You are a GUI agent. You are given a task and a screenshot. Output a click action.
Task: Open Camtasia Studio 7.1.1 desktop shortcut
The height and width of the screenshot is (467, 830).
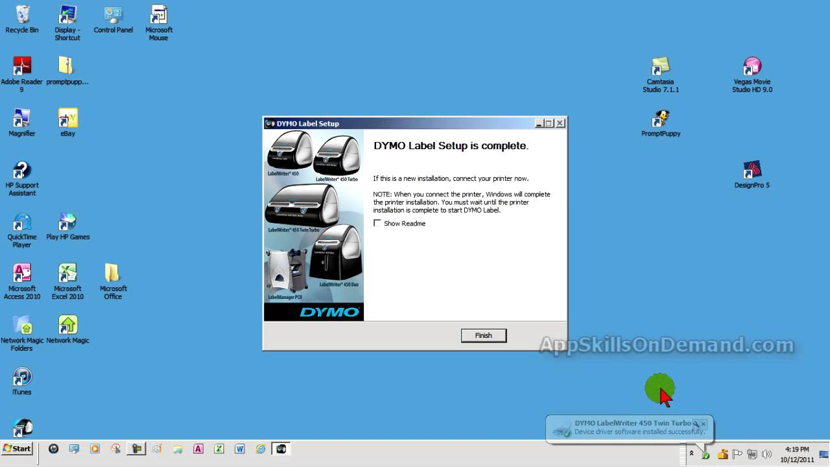pyautogui.click(x=661, y=75)
